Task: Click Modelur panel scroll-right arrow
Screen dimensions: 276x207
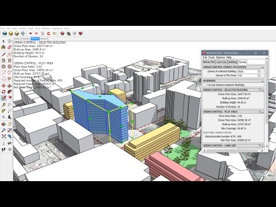Action: coord(262,151)
